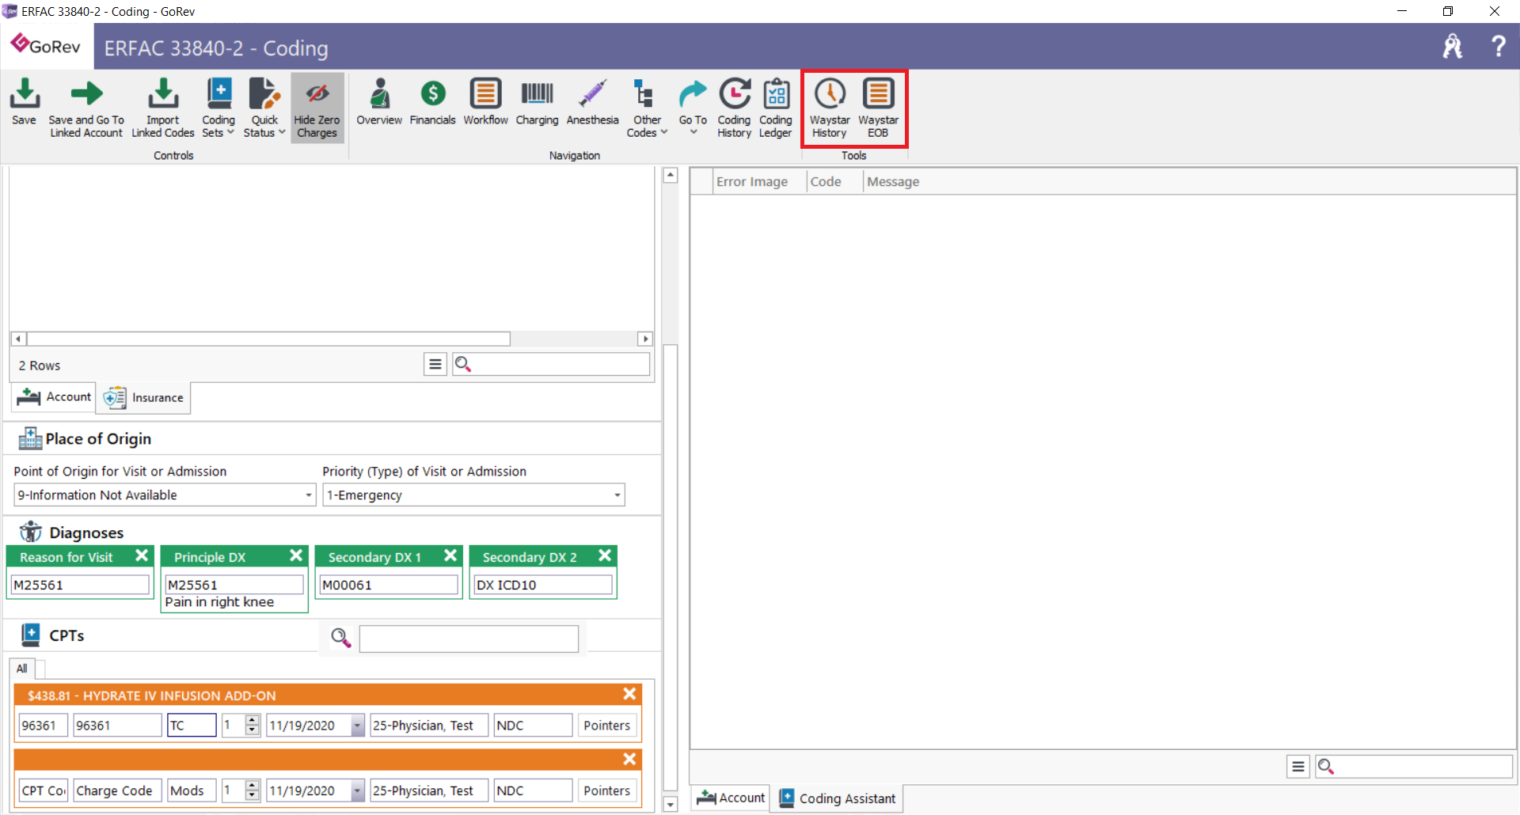Remove the HYDRATE IV INFUSION charge
1520x815 pixels.
[629, 694]
